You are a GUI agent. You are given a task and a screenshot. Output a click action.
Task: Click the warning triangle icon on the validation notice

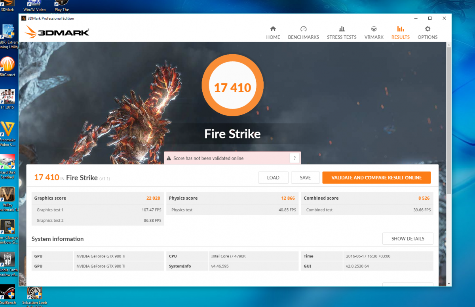[169, 158]
